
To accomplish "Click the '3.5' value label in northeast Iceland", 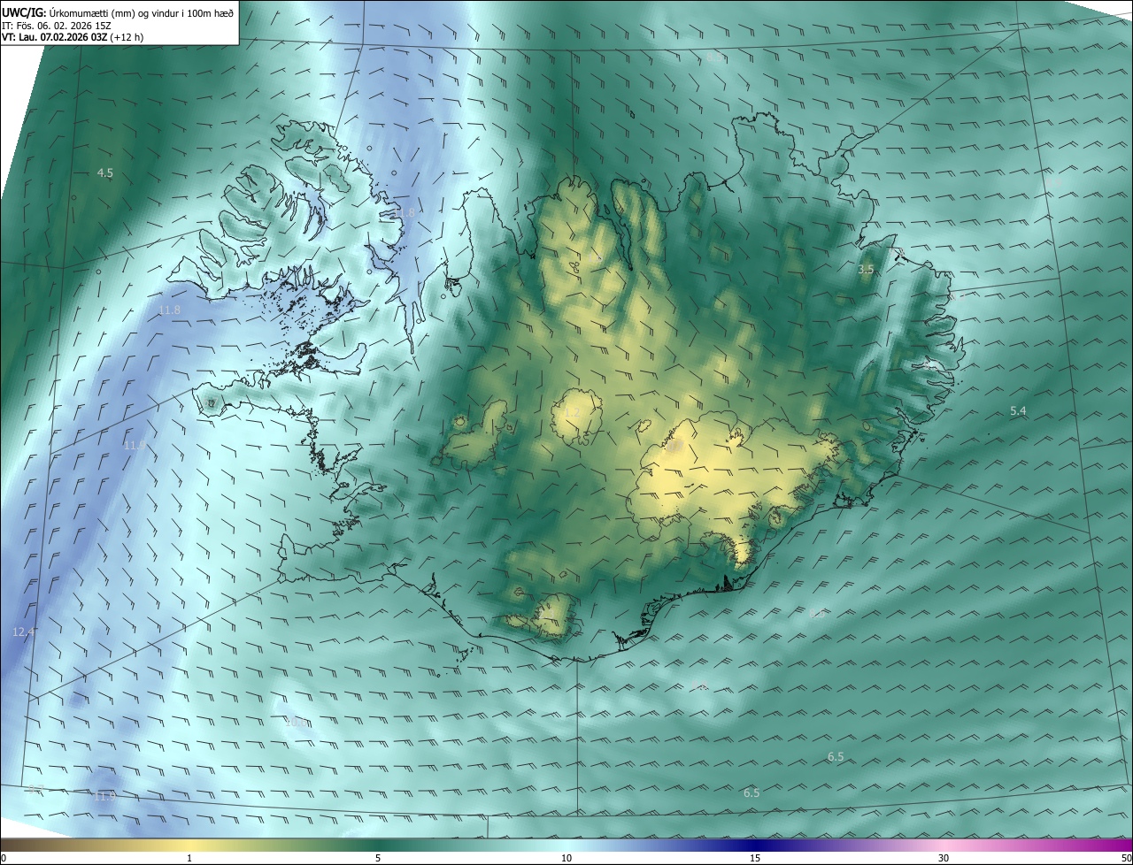I will [866, 269].
